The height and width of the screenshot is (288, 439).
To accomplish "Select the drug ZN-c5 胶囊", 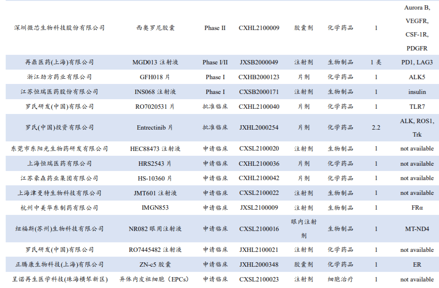I will 155,265.
